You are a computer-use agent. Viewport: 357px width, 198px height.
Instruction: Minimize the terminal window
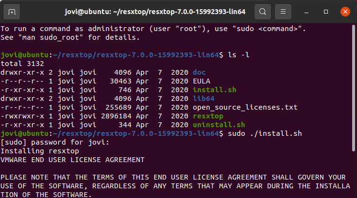coord(306,12)
